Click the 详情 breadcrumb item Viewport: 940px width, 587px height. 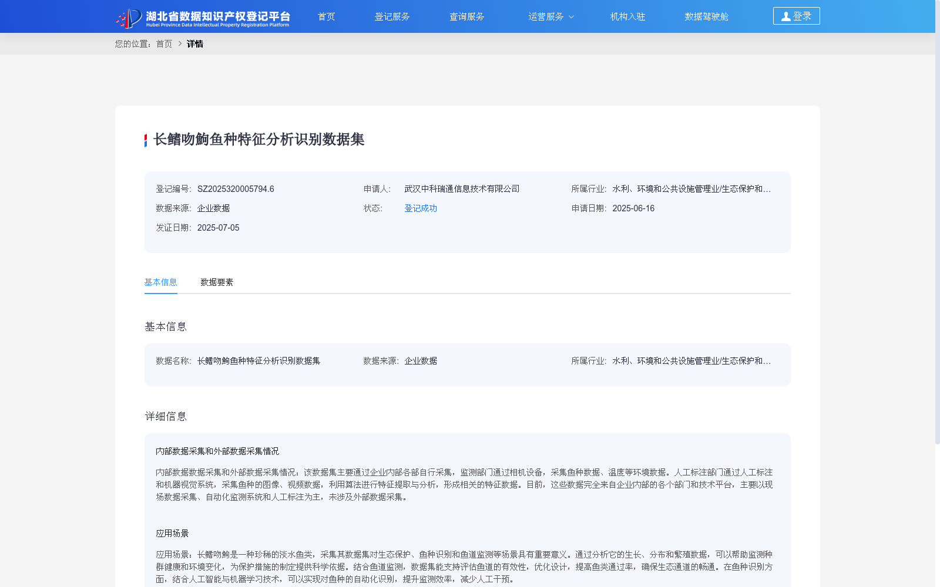(195, 43)
